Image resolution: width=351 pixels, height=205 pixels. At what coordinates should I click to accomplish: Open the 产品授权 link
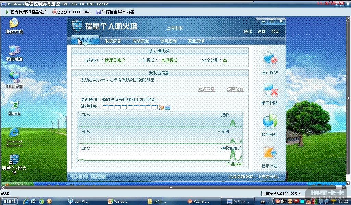coord(235,164)
